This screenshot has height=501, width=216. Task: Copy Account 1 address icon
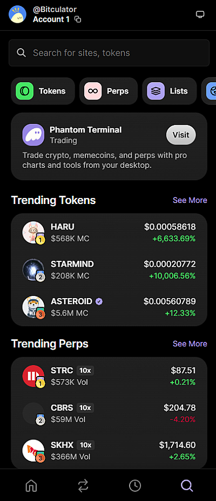click(78, 19)
